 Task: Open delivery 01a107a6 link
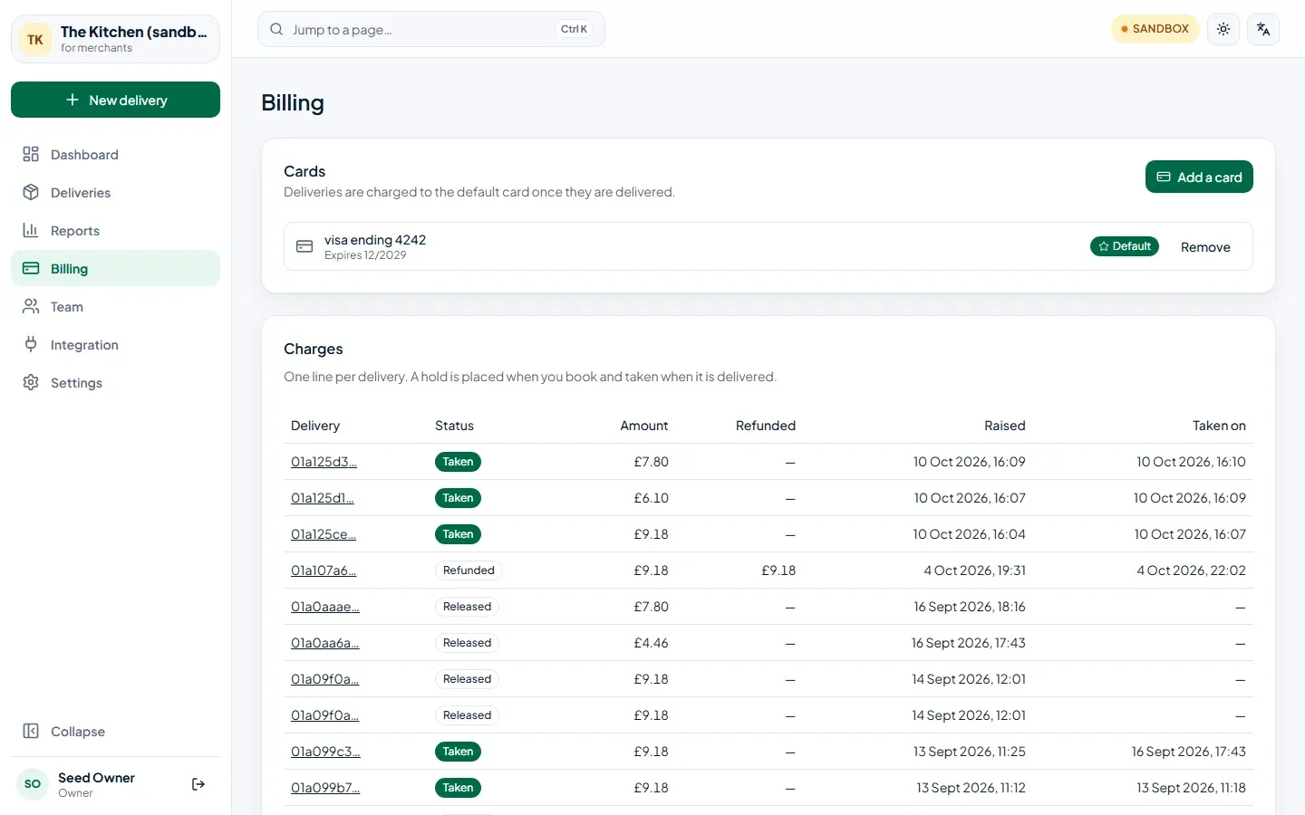click(324, 570)
